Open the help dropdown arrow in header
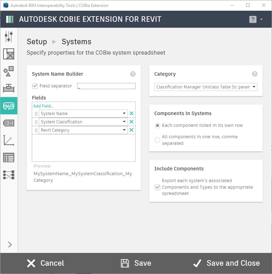This screenshot has width=272, height=274. click(x=261, y=19)
